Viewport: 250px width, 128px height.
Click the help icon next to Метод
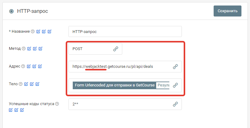(24, 49)
